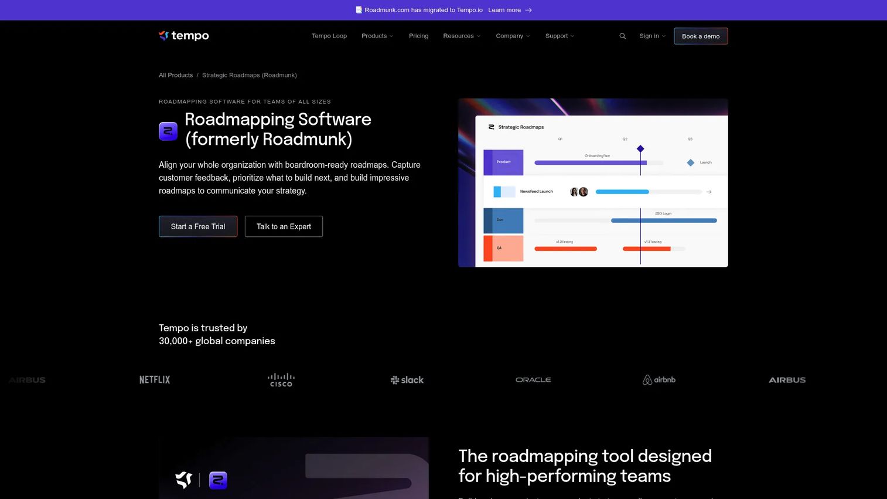Click the arrow next to Learn more

[528, 10]
